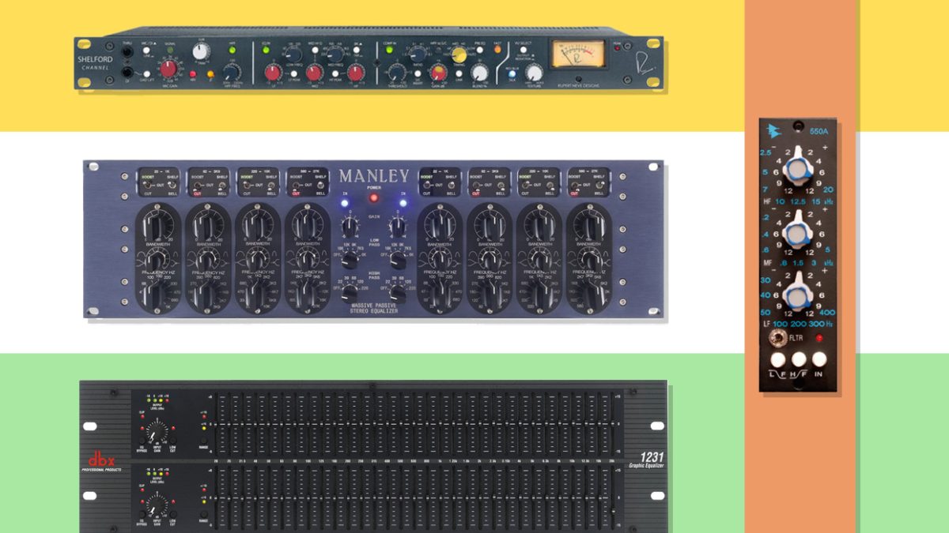Click the red HF gain knob on Shelford
This screenshot has width=949, height=533.
[356, 73]
